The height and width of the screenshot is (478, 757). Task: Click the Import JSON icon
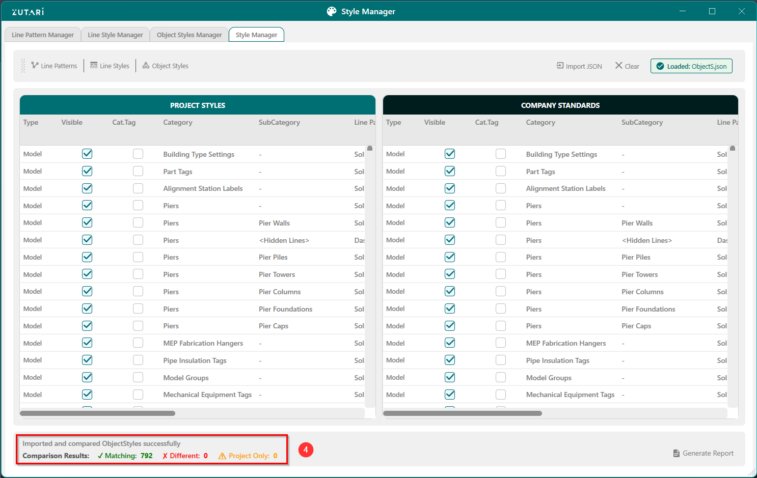pyautogui.click(x=560, y=66)
